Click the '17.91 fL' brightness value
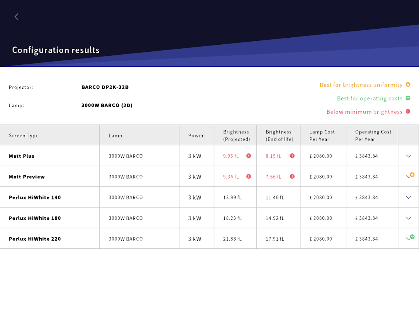The height and width of the screenshot is (314, 419). click(275, 239)
